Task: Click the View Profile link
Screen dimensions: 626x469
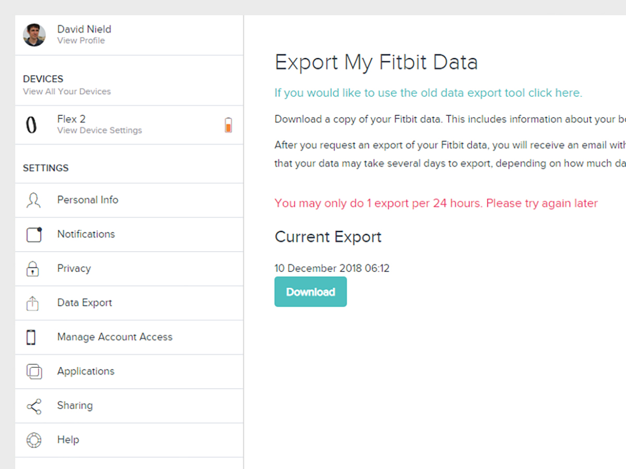Action: pos(81,41)
